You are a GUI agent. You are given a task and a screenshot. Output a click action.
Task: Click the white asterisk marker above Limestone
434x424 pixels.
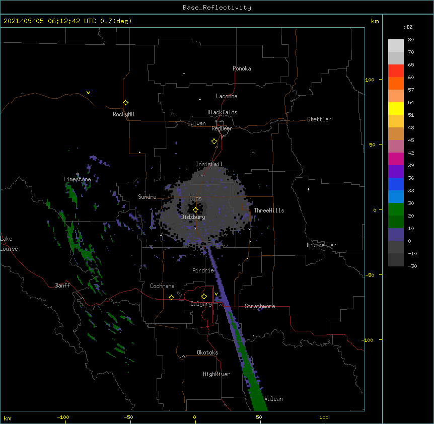(x=77, y=174)
